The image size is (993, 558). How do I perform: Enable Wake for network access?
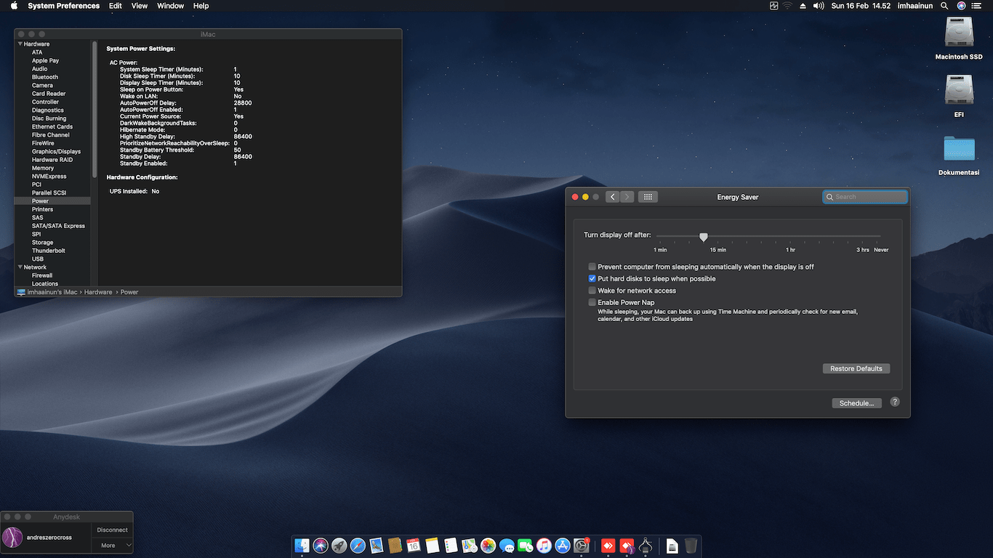pos(592,291)
